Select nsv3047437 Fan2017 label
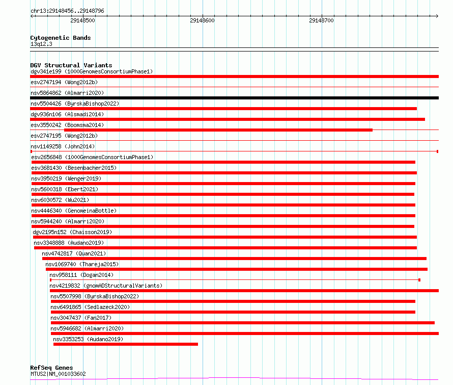Image resolution: width=453 pixels, height=385 pixels. coord(81,318)
